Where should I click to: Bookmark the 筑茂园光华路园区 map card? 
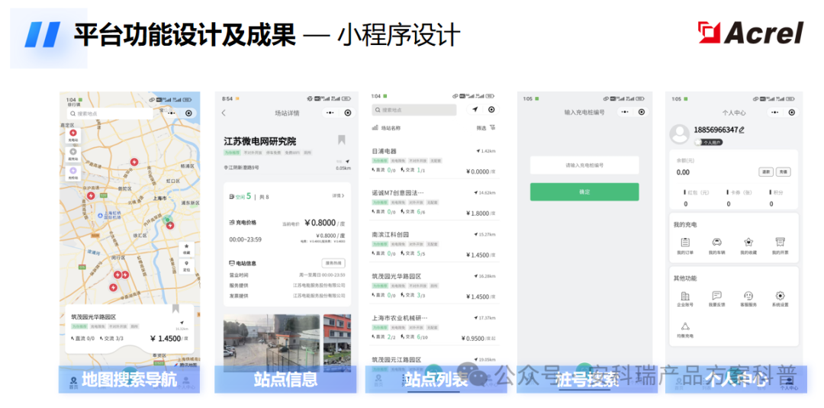tap(175, 309)
